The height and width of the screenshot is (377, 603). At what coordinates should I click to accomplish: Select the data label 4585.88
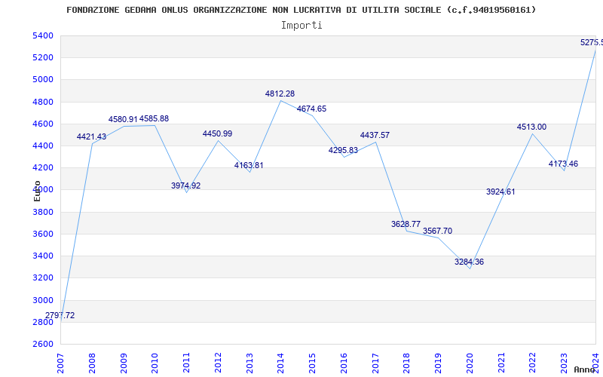click(x=155, y=118)
